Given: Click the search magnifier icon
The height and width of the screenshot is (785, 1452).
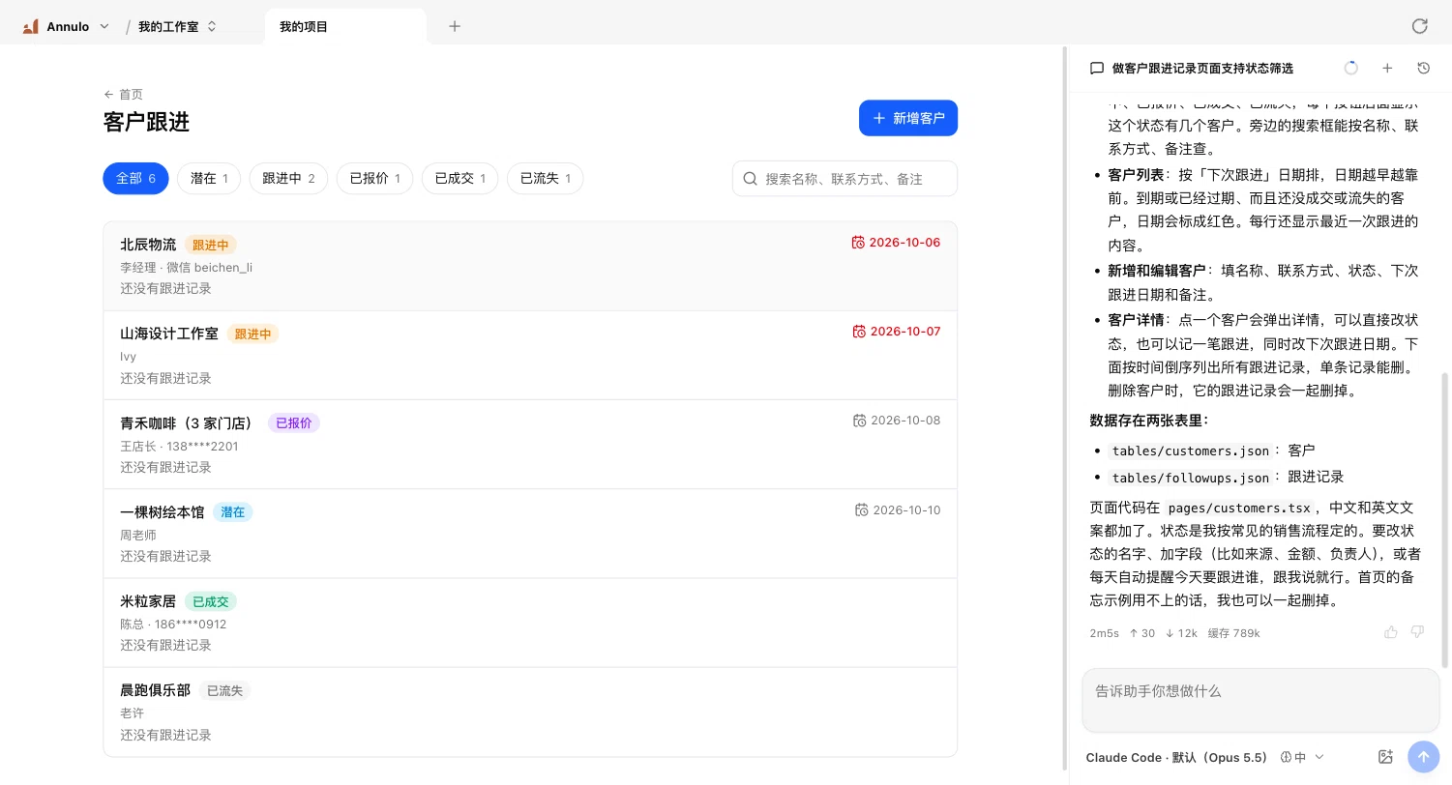Looking at the screenshot, I should (x=750, y=179).
